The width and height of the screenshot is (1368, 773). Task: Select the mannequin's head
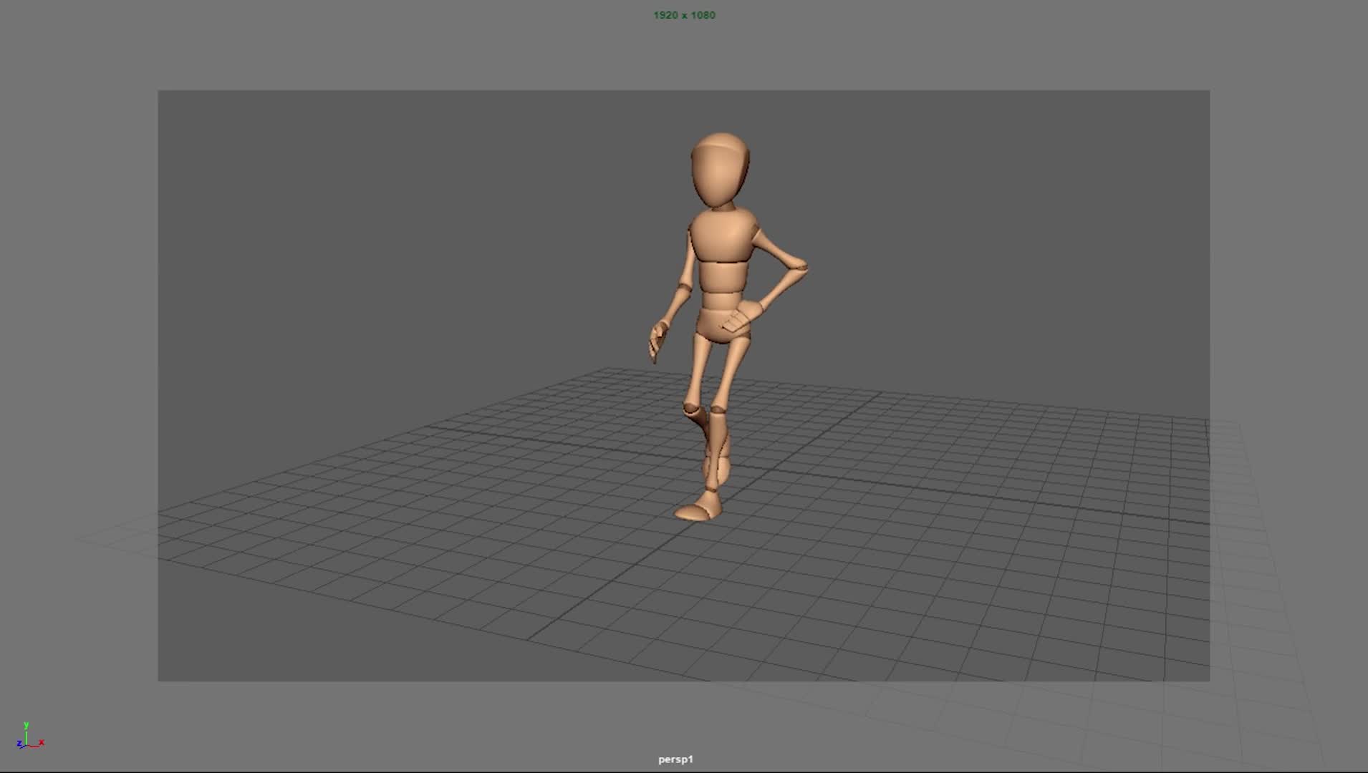tap(719, 170)
